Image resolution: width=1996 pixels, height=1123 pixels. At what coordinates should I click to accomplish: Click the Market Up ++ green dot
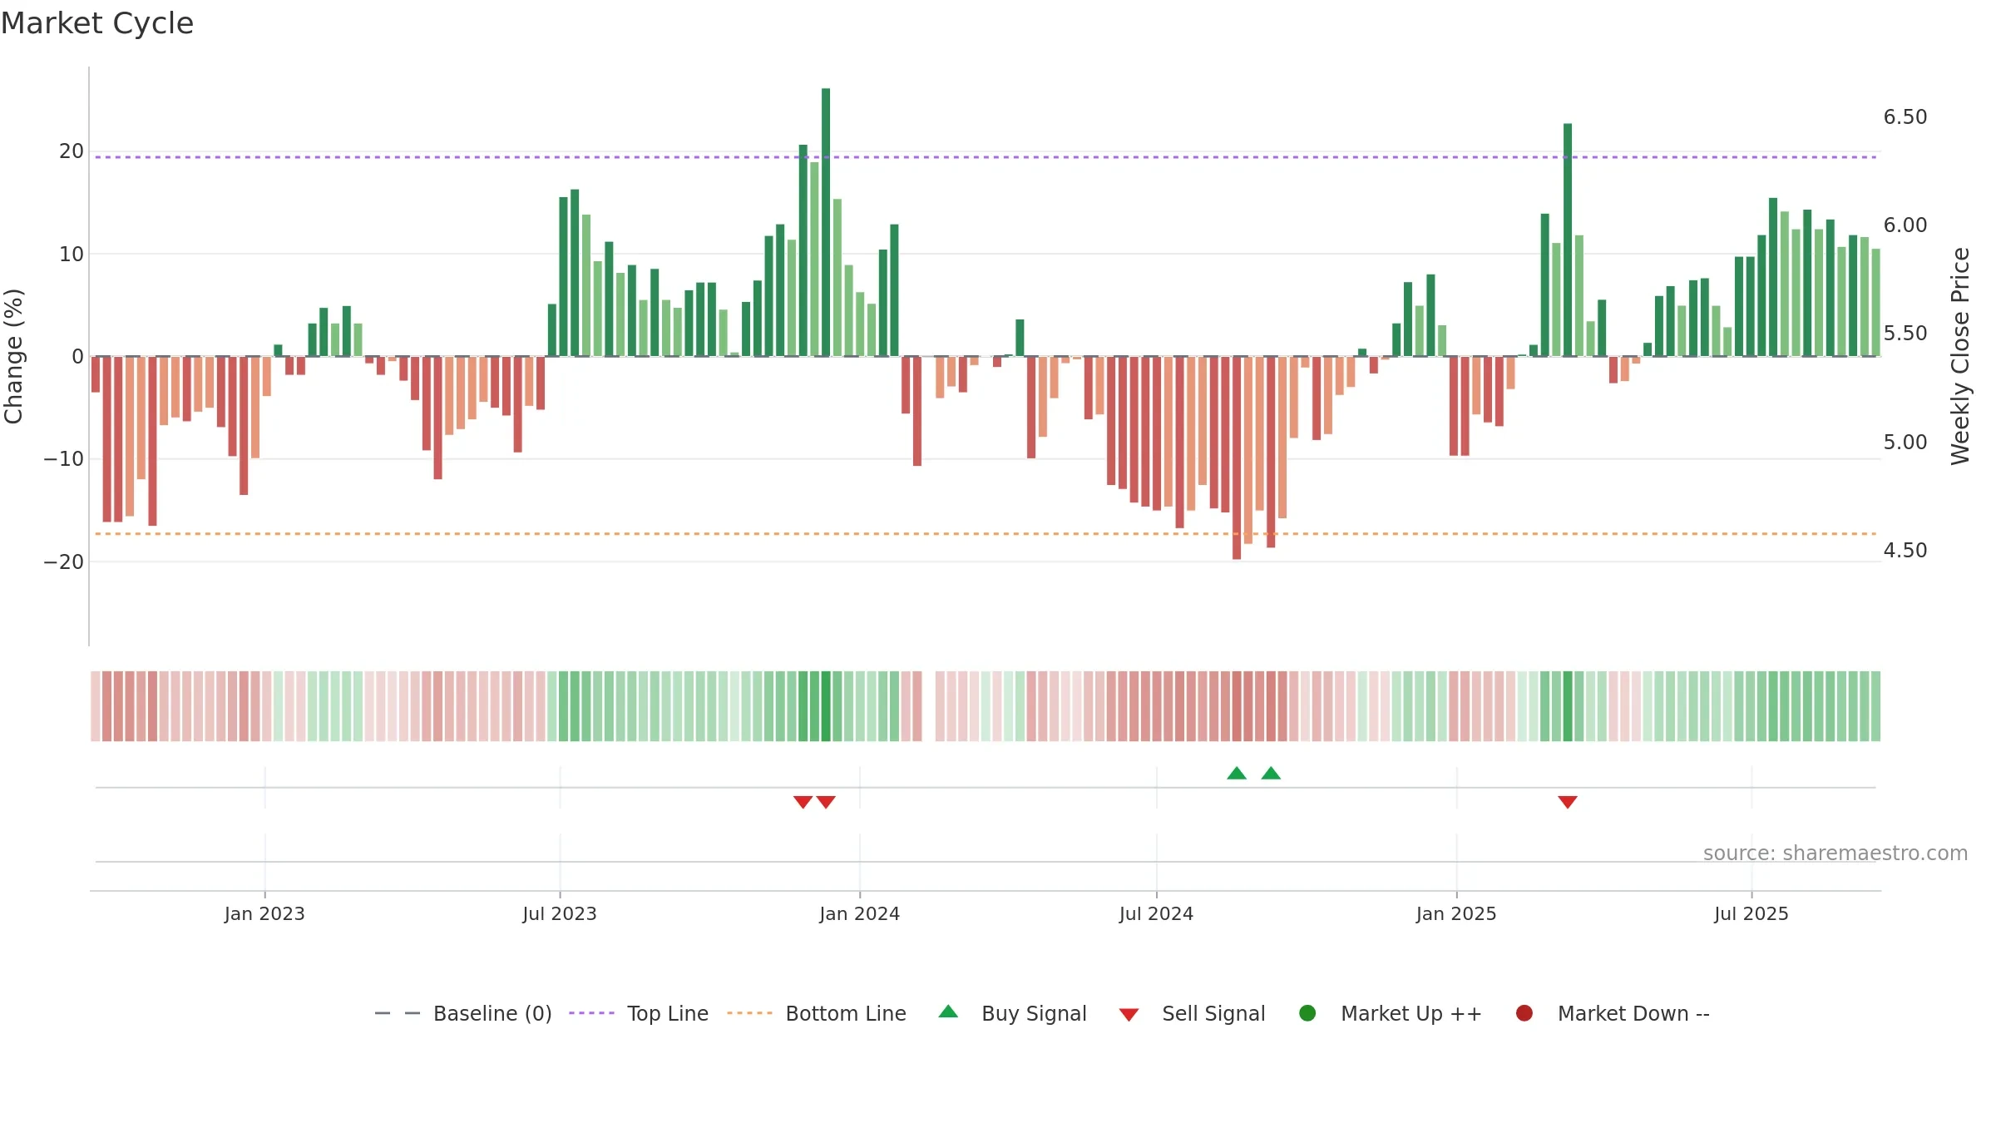1307,1013
